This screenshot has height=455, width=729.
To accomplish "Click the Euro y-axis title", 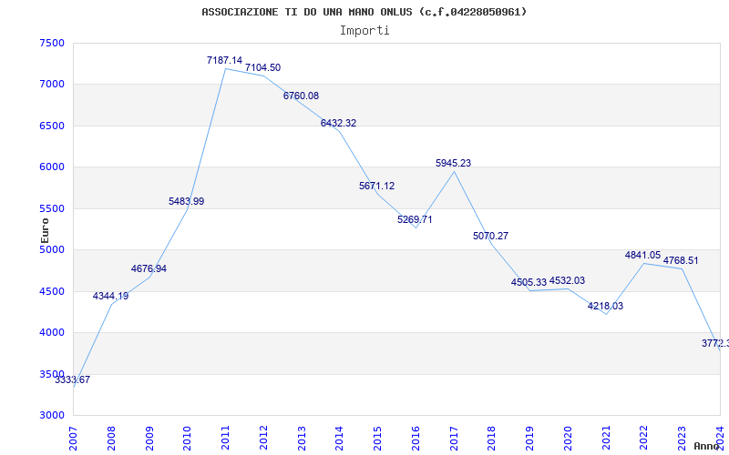I will point(45,230).
